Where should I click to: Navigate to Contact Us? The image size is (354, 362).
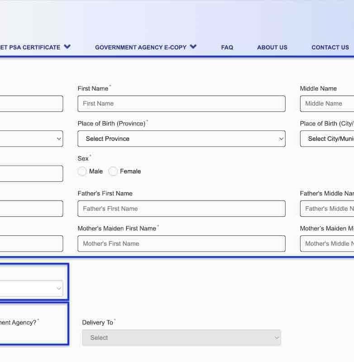point(330,47)
